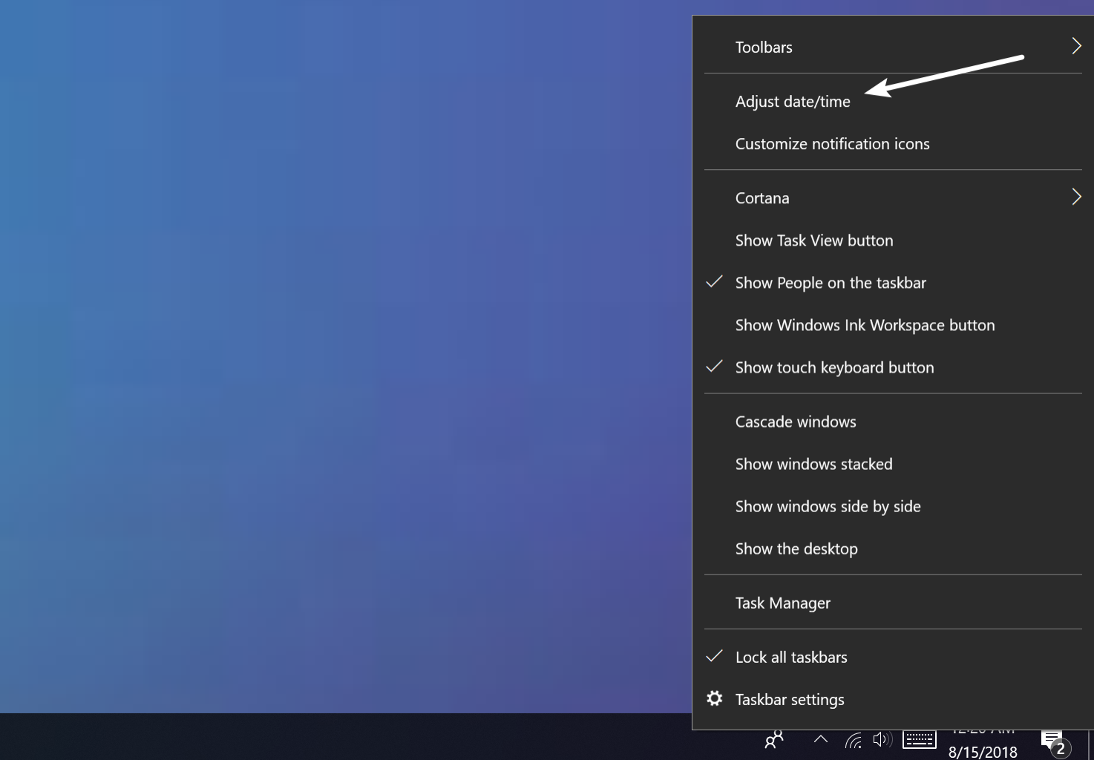Image resolution: width=1094 pixels, height=760 pixels.
Task: Click the notification badge showing 2
Action: coord(1061,749)
